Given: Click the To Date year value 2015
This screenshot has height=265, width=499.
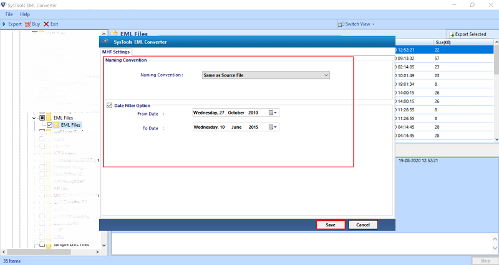Looking at the screenshot, I should click(x=253, y=128).
